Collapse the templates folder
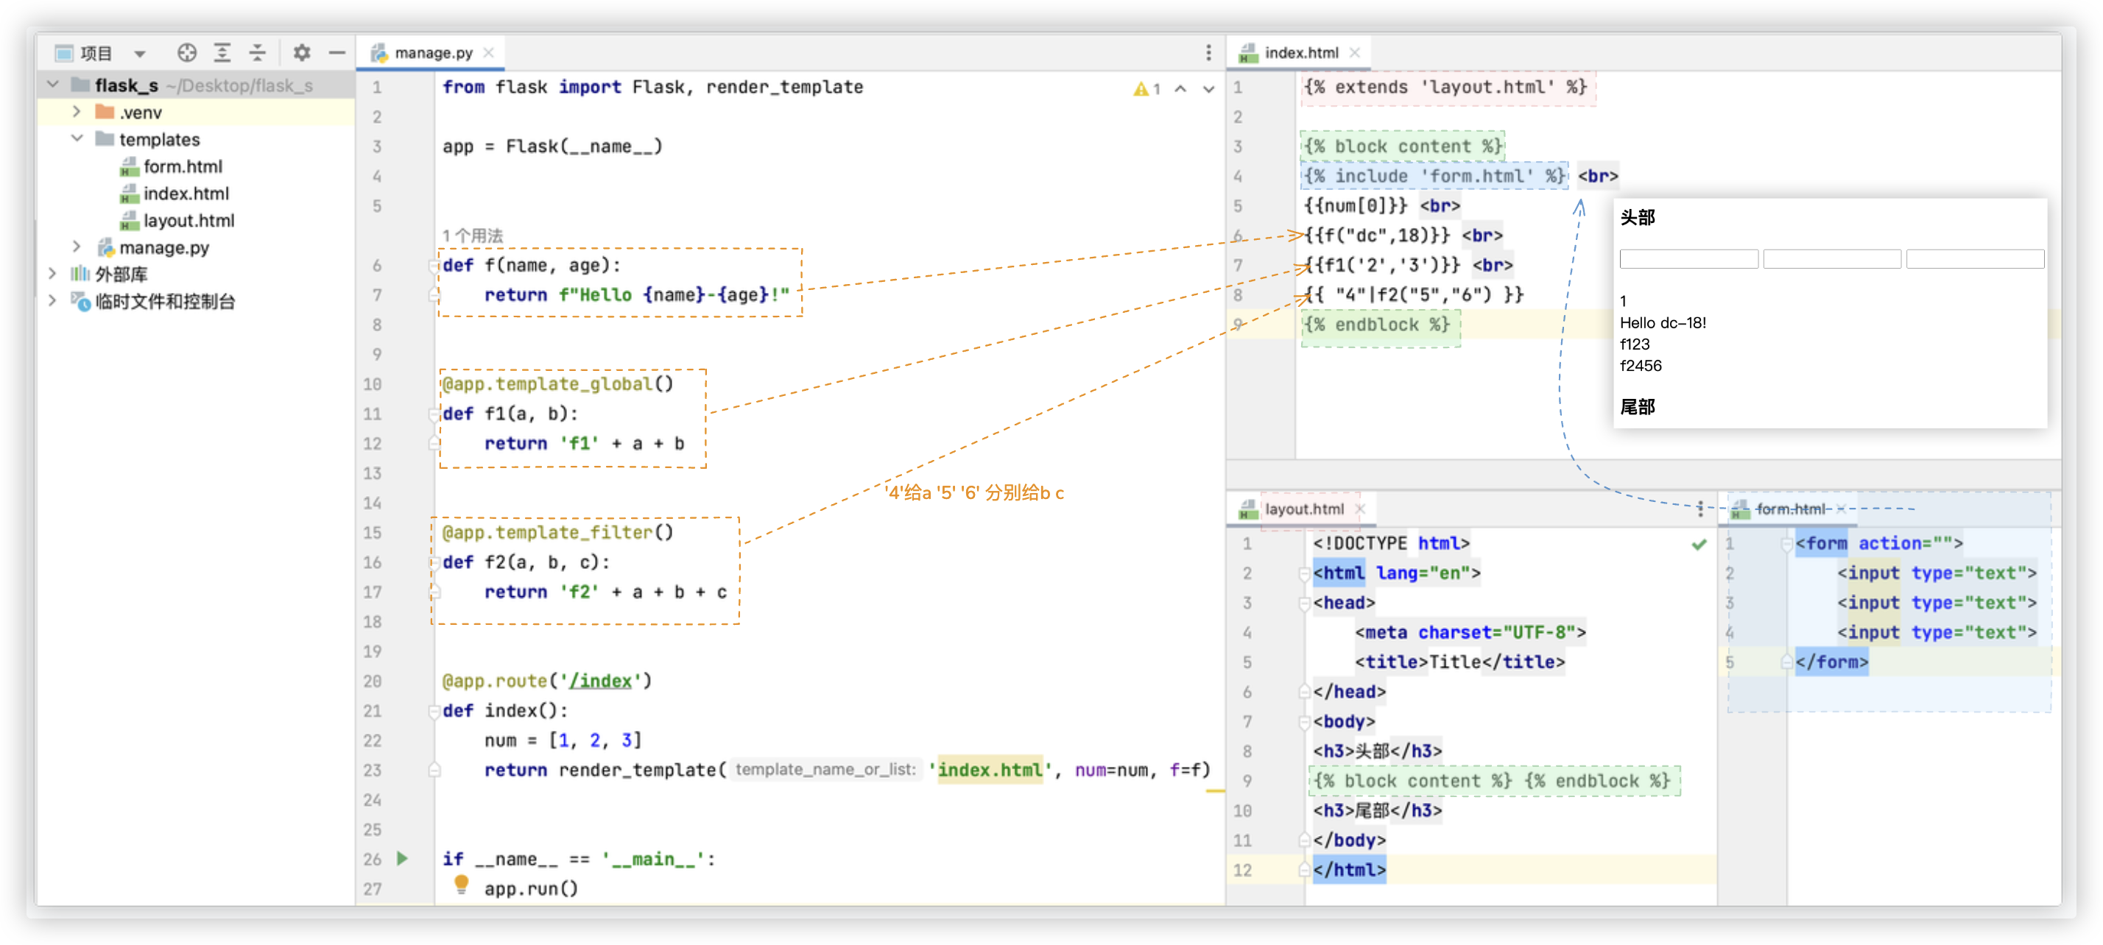The height and width of the screenshot is (945, 2103). [77, 138]
